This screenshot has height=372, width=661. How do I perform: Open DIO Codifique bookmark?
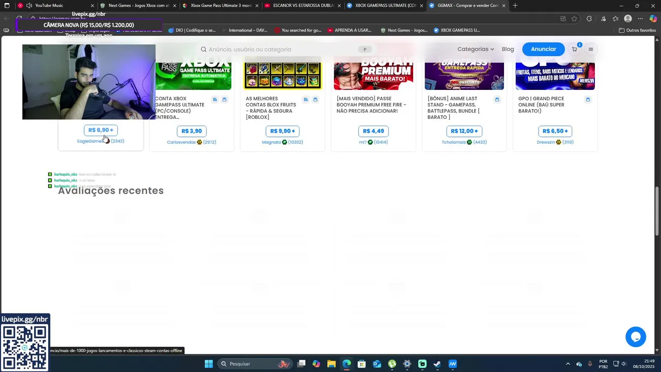[x=192, y=30]
